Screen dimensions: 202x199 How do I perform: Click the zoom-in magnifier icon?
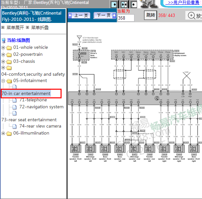click(191, 16)
